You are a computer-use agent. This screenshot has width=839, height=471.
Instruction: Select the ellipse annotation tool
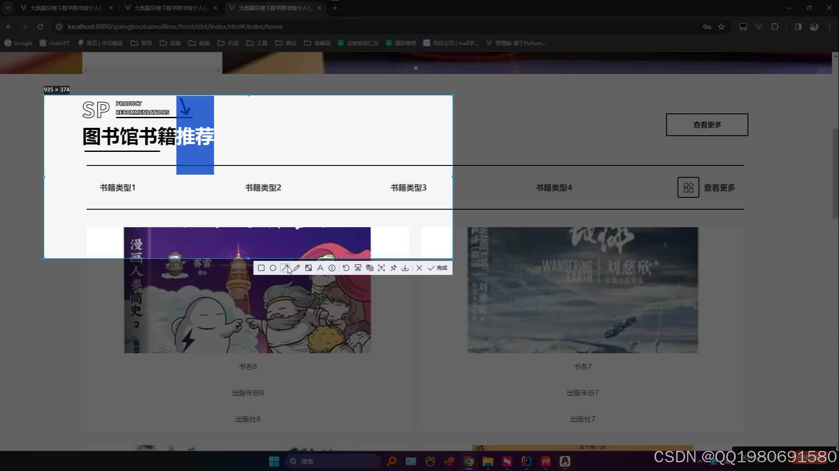pos(273,268)
